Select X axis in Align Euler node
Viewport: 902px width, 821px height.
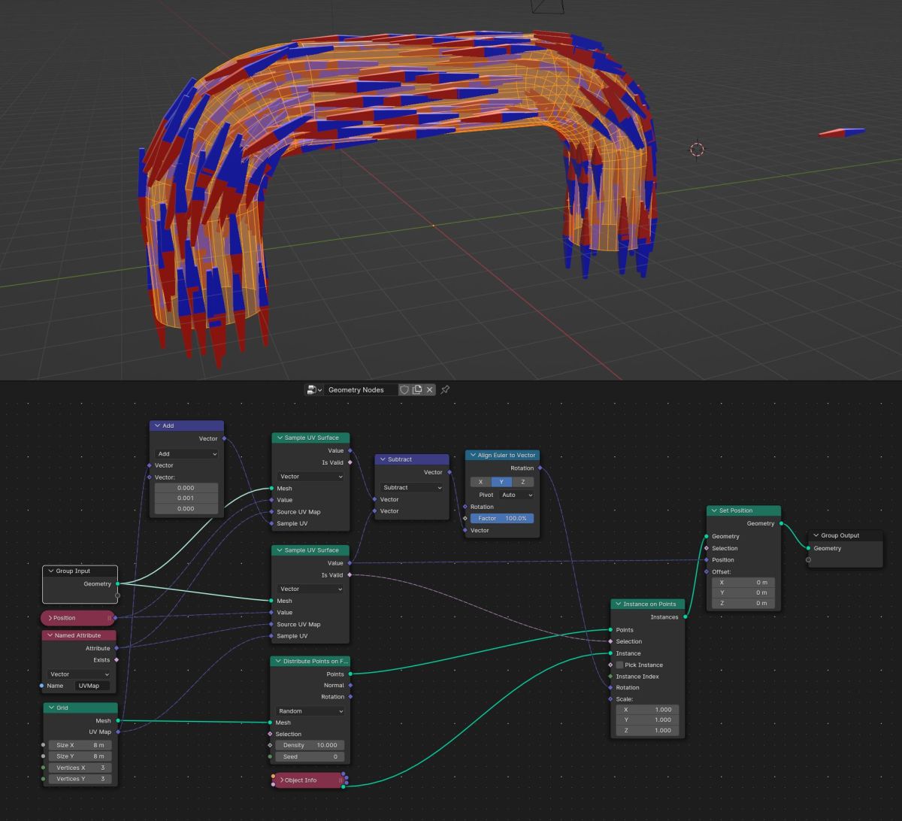pyautogui.click(x=480, y=482)
